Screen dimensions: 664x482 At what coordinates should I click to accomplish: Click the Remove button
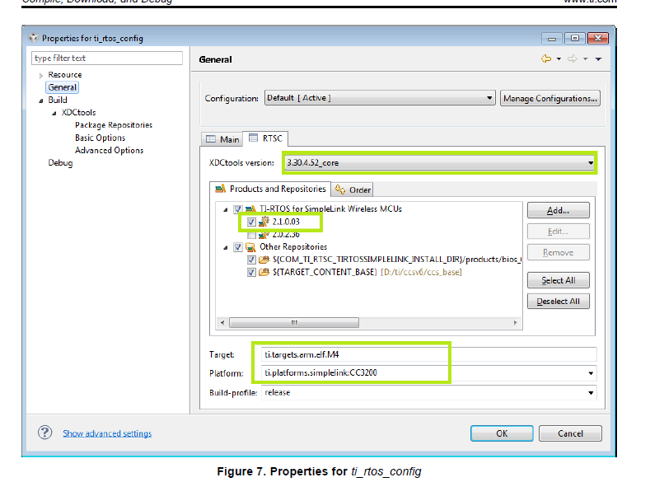(558, 252)
